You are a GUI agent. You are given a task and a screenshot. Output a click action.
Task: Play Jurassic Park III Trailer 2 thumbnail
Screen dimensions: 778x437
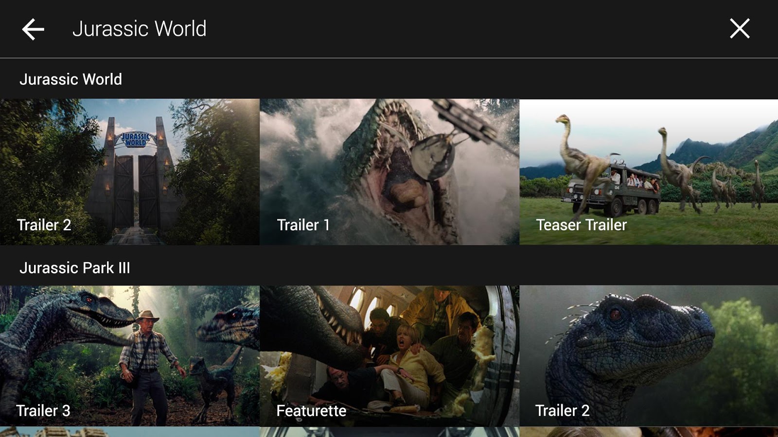tap(649, 356)
